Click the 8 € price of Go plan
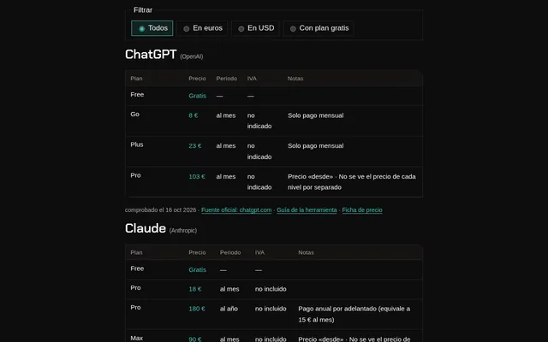This screenshot has height=342, width=548. pos(194,115)
